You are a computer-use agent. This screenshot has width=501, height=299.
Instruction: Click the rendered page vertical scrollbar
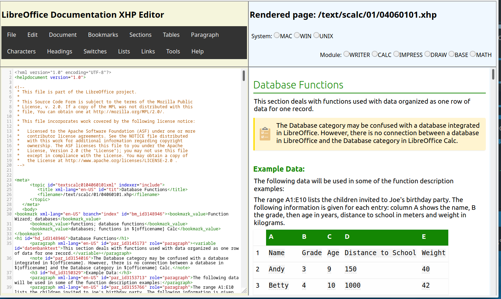click(493, 74)
